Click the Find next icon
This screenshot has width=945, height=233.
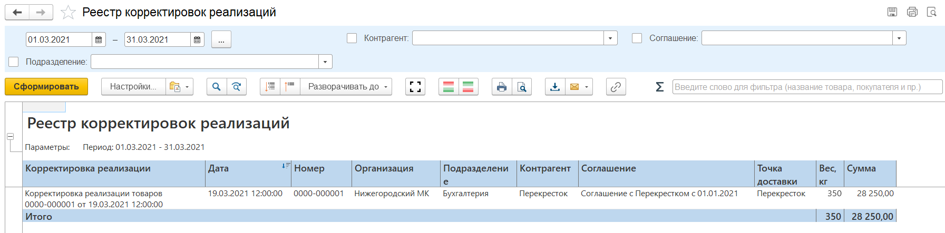pyautogui.click(x=237, y=87)
